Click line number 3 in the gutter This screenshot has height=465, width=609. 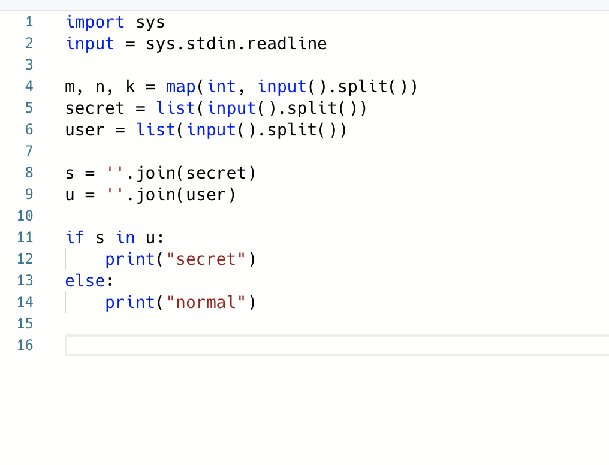[29, 65]
